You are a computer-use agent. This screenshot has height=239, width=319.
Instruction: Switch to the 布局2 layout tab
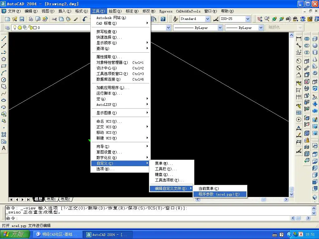[65, 199]
